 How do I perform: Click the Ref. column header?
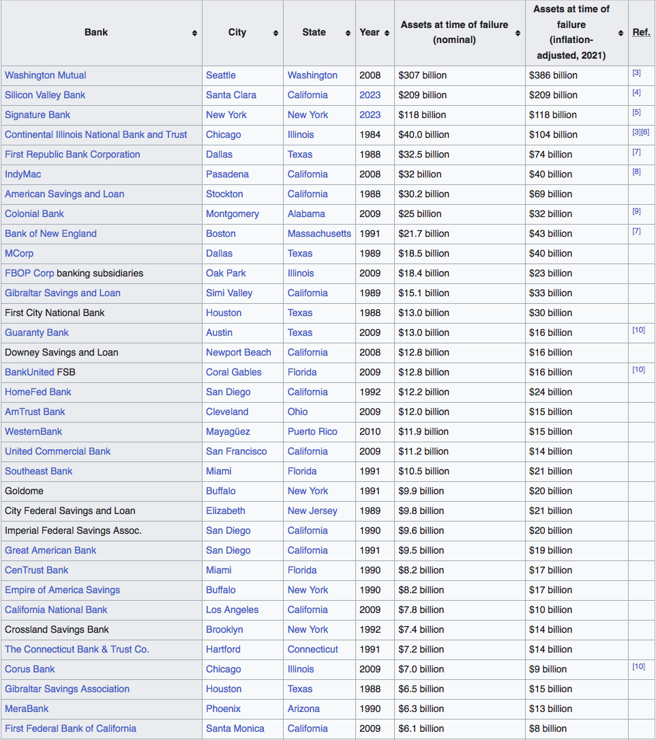[641, 32]
